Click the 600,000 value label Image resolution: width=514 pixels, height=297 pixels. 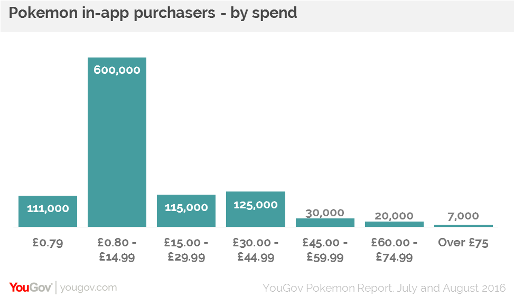click(x=117, y=70)
